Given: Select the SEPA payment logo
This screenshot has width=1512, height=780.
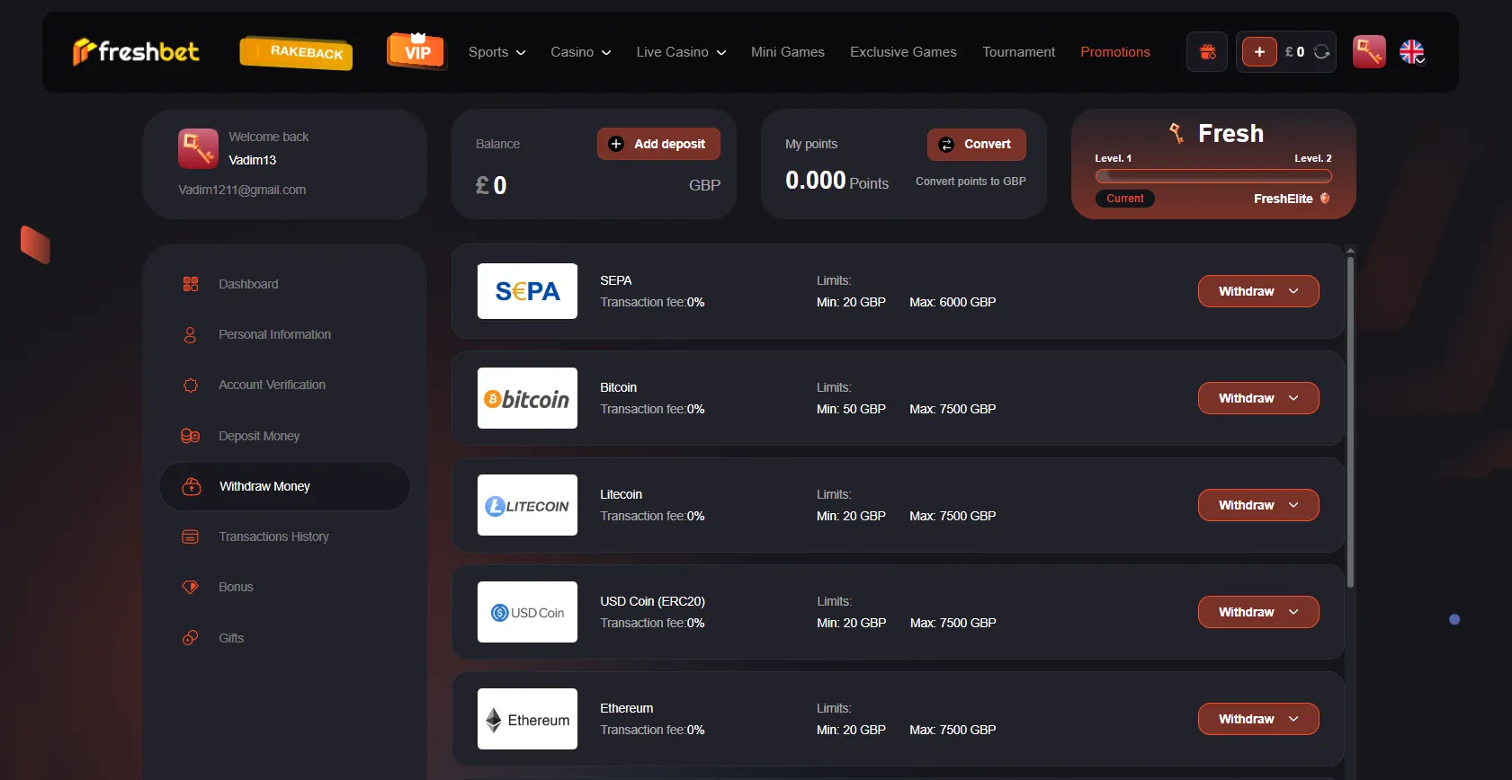Looking at the screenshot, I should click(527, 291).
